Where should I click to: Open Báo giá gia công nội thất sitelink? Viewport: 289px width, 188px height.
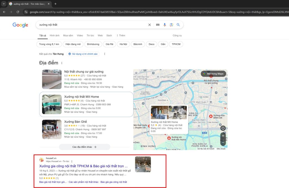point(114,182)
